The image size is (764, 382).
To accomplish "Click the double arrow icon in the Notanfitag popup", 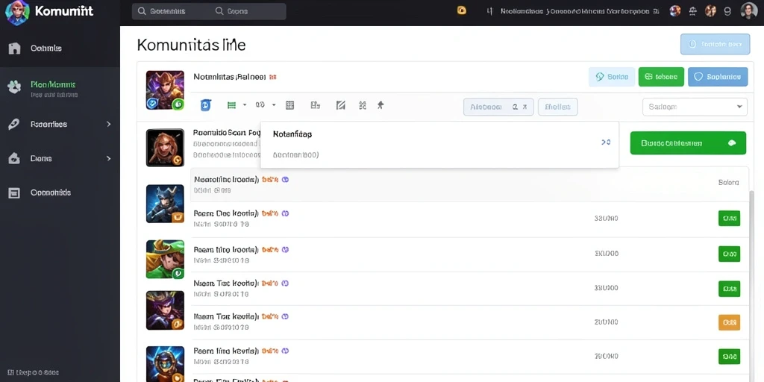I will (606, 143).
